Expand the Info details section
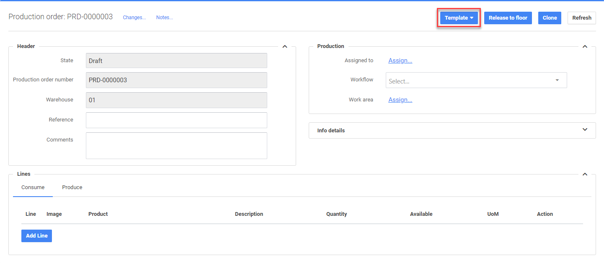The image size is (604, 263). (x=585, y=130)
